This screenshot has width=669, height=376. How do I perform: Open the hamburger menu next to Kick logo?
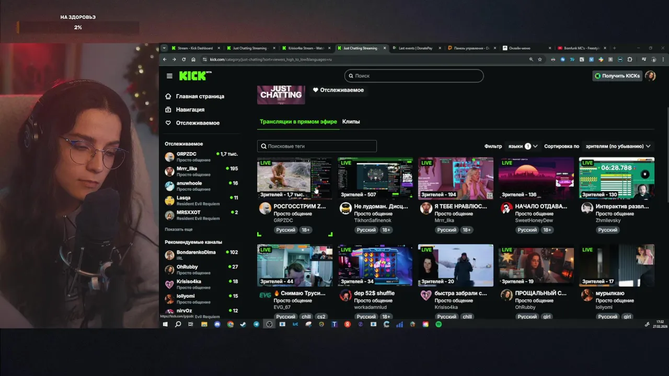click(x=169, y=76)
